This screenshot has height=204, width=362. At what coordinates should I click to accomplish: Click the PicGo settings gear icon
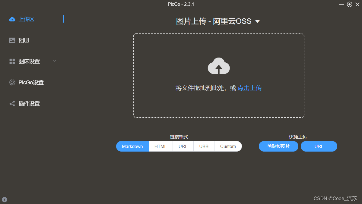pos(12,83)
